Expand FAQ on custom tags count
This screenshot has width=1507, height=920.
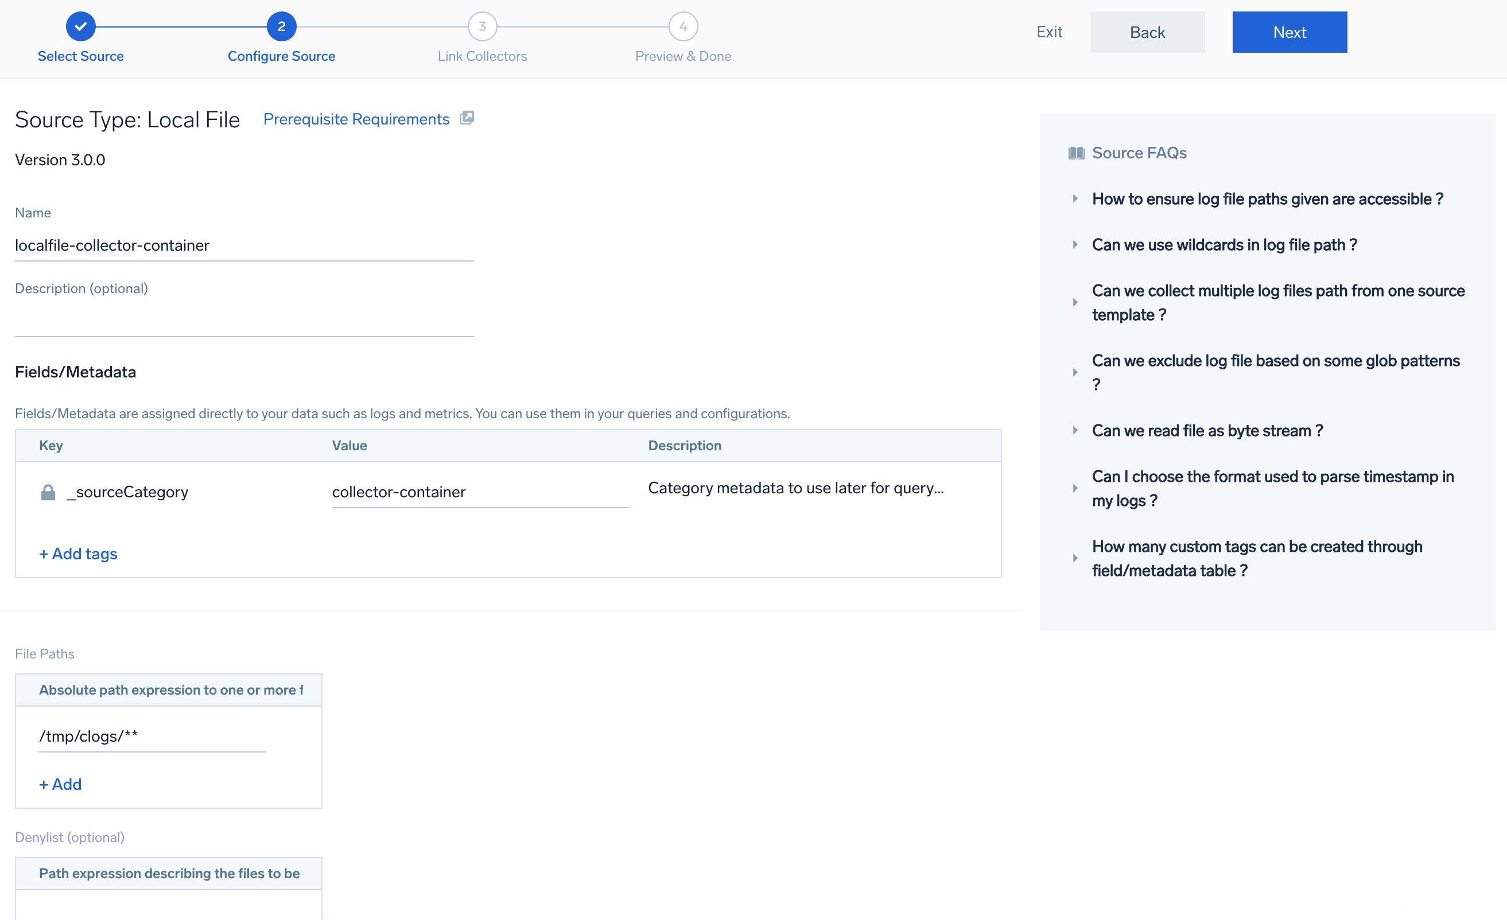pyautogui.click(x=1257, y=558)
